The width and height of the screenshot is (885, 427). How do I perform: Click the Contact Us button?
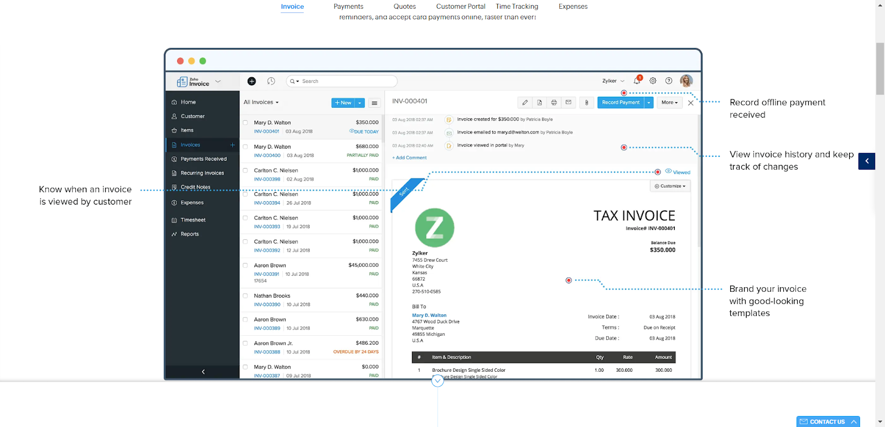click(x=828, y=421)
